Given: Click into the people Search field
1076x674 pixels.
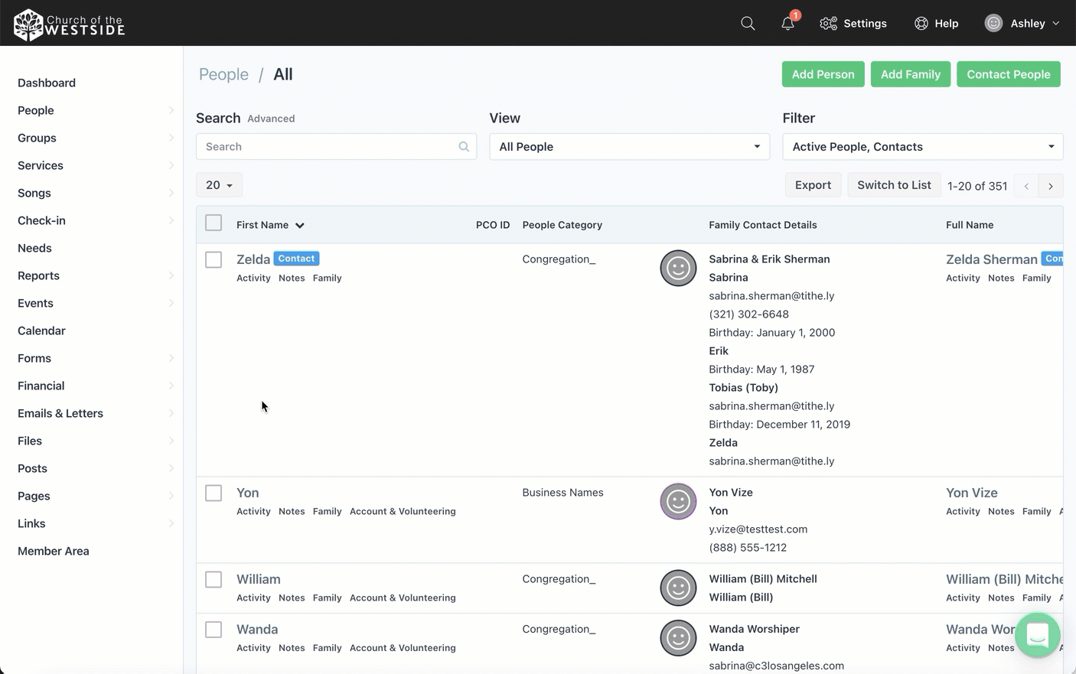Looking at the screenshot, I should click(329, 147).
